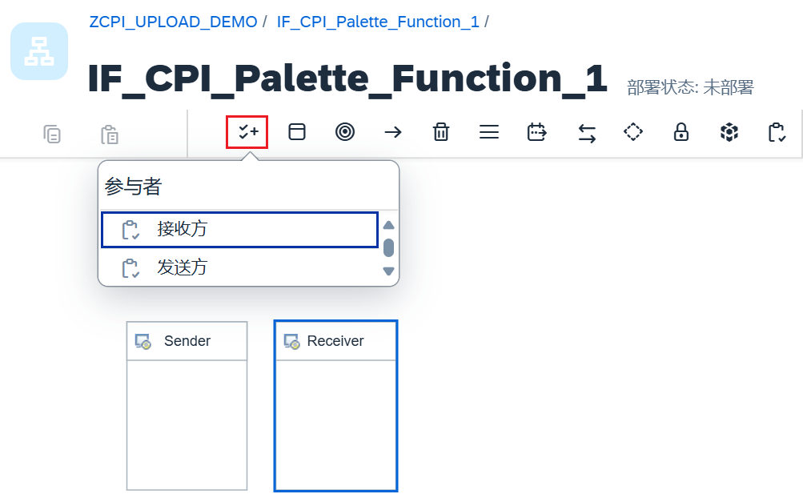This screenshot has height=502, width=803.
Task: Click the copy icon in the toolbar
Action: (x=52, y=134)
